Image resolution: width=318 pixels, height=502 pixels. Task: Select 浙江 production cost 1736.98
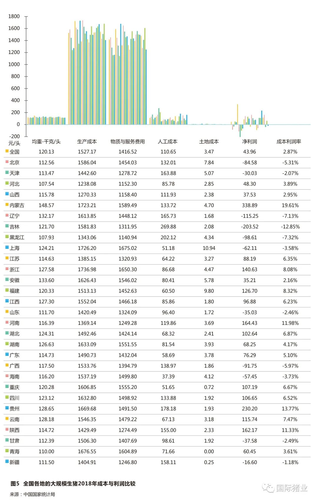click(87, 269)
